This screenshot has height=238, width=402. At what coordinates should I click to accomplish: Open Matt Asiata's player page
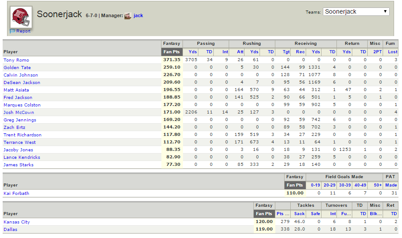click(x=16, y=90)
